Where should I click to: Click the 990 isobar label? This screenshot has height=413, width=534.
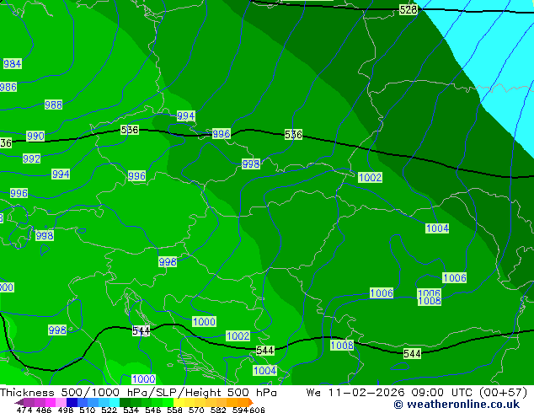[x=35, y=136]
